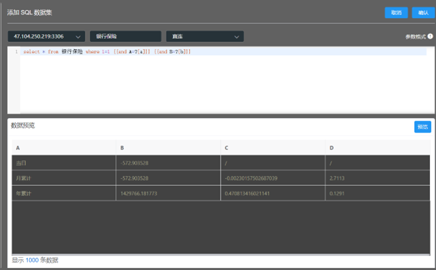Click the -0.00230157502687039 cell
436x270 pixels.
point(273,178)
